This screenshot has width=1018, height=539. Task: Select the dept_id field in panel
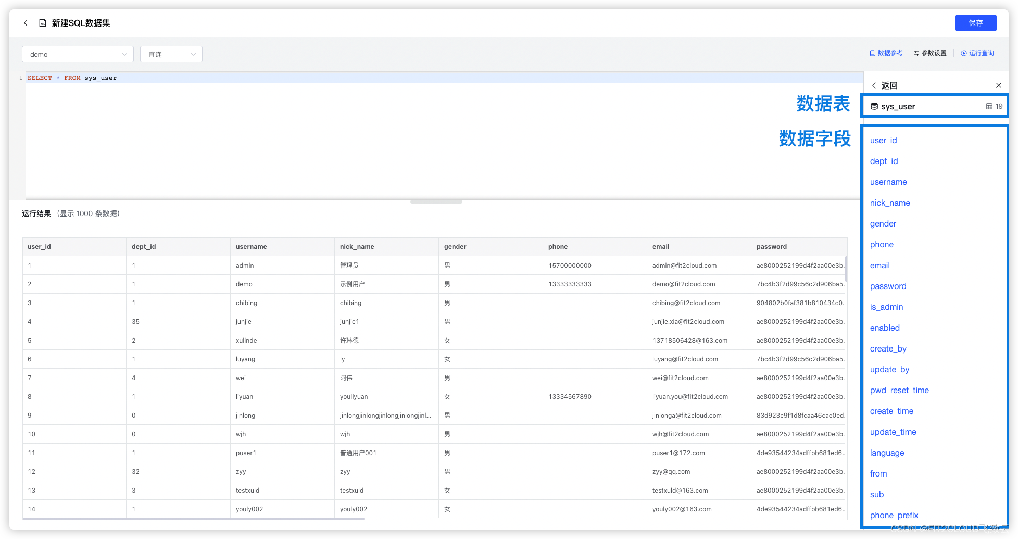[884, 161]
